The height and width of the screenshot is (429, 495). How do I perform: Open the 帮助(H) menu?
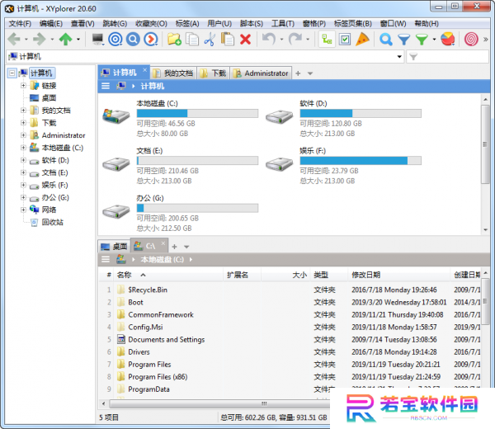point(427,24)
